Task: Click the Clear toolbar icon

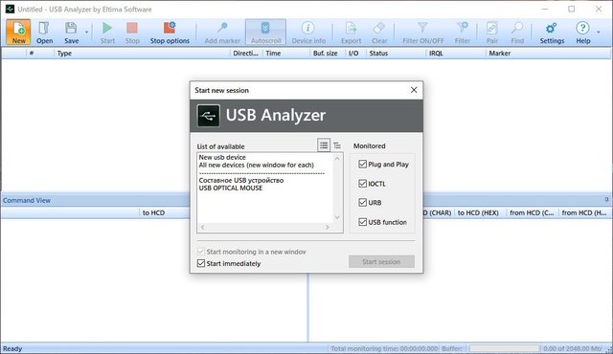Action: pyautogui.click(x=379, y=32)
